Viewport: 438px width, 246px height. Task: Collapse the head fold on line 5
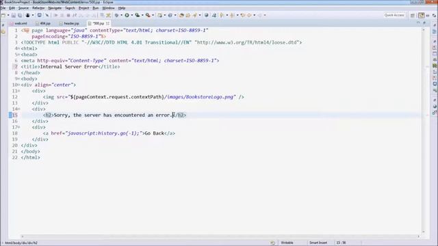19,55
